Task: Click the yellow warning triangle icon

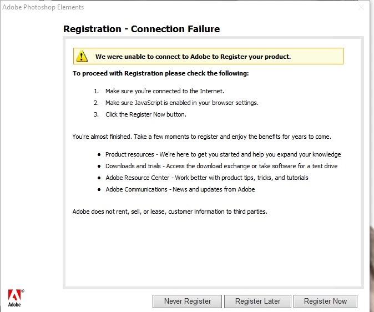Action: [x=82, y=56]
